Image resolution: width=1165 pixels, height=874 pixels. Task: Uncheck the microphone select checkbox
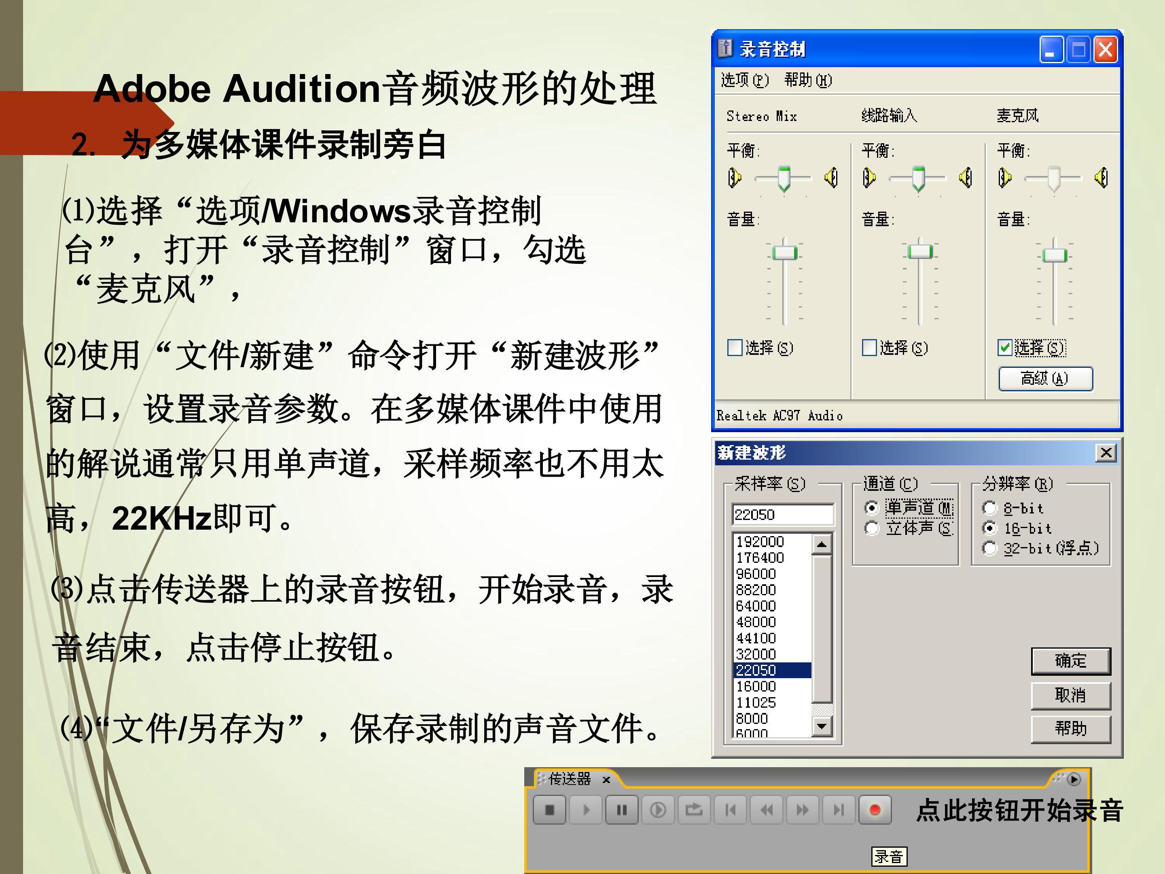click(1005, 348)
